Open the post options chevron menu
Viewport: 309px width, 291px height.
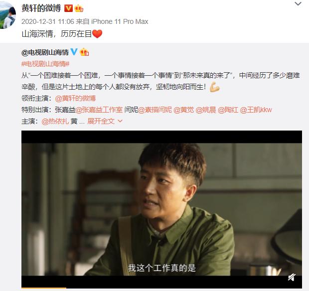point(298,4)
